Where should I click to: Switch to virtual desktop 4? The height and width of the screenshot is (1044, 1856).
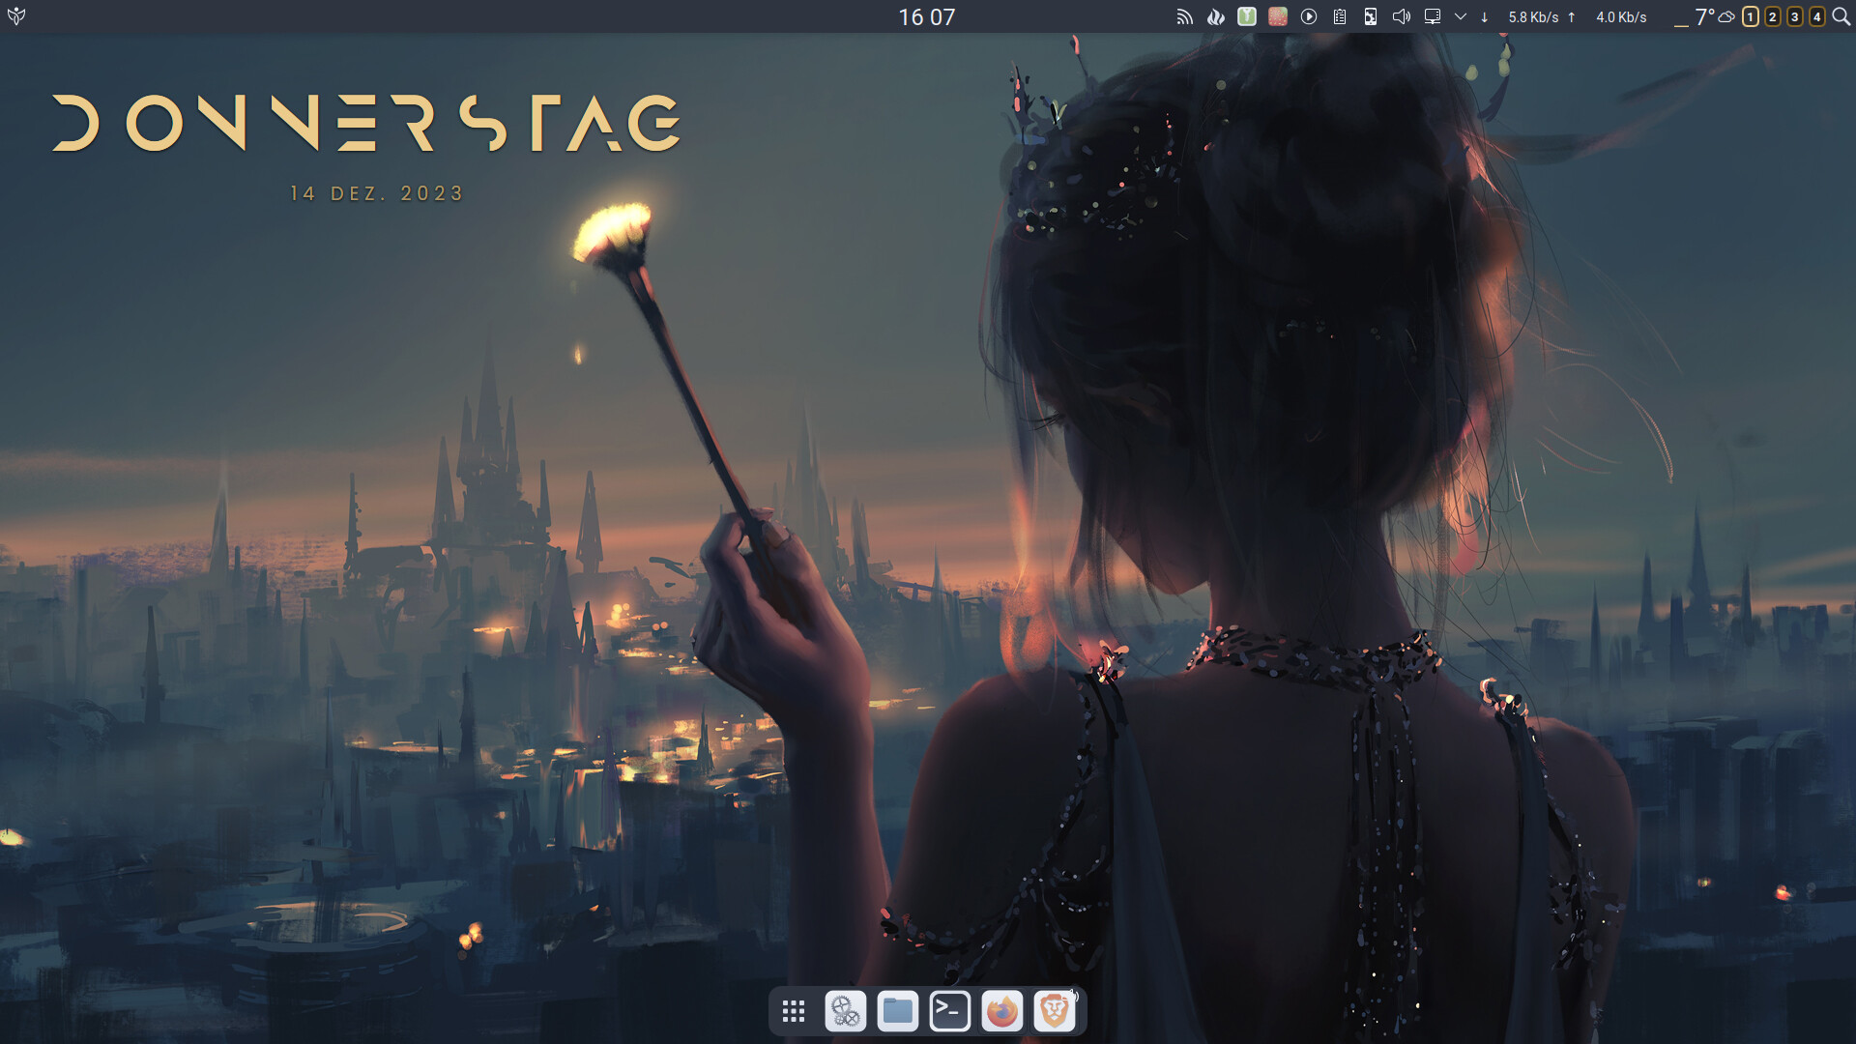click(x=1817, y=16)
